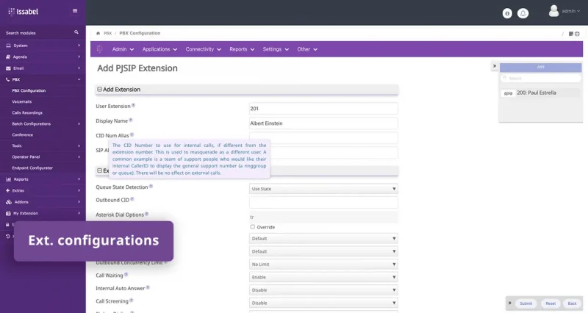Enable the Override checkbox

[253, 227]
